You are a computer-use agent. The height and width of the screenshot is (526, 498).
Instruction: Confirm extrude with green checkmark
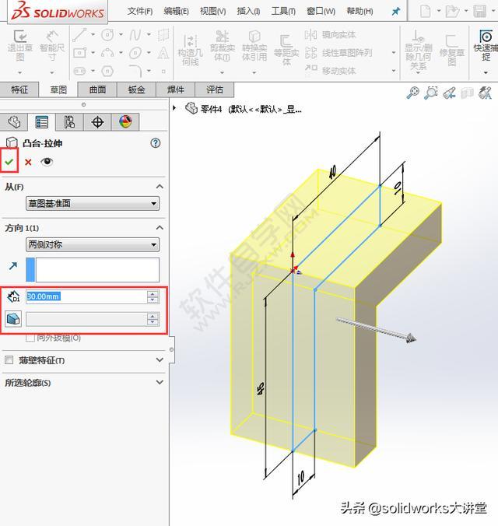9,162
